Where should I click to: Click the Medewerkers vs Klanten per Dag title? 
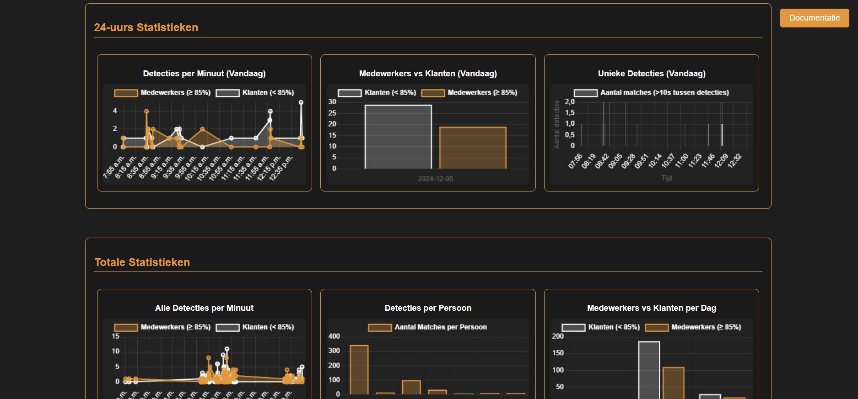click(652, 308)
